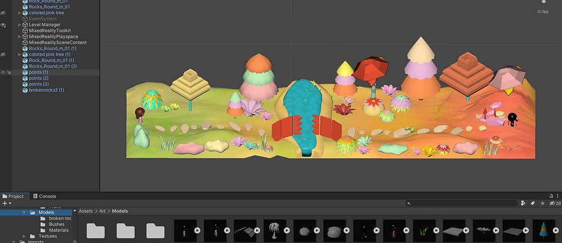
Task: Collapse the Models folder arrow
Action: pyautogui.click(x=24, y=212)
